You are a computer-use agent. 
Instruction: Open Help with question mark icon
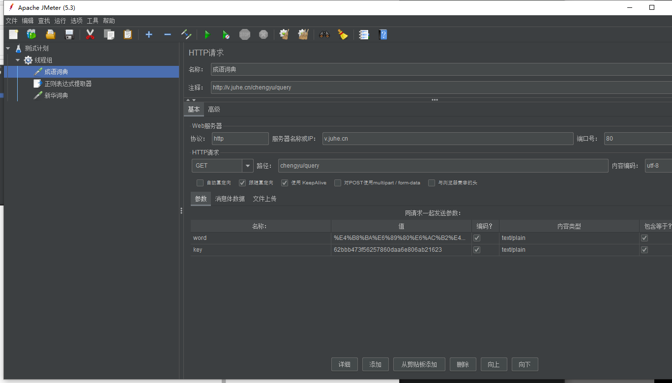click(x=383, y=34)
